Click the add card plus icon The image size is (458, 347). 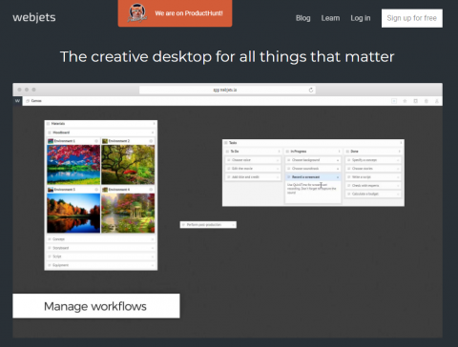click(x=394, y=101)
